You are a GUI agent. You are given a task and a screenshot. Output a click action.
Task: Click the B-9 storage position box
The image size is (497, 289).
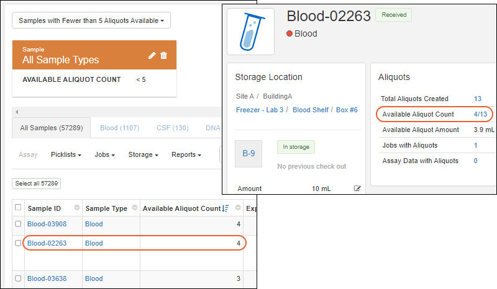(x=248, y=153)
